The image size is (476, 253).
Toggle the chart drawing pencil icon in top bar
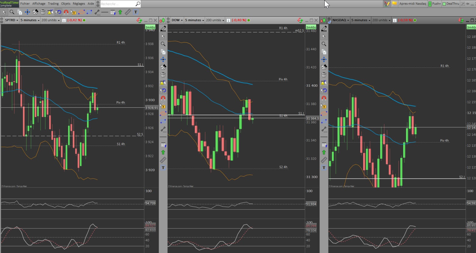click(387, 4)
